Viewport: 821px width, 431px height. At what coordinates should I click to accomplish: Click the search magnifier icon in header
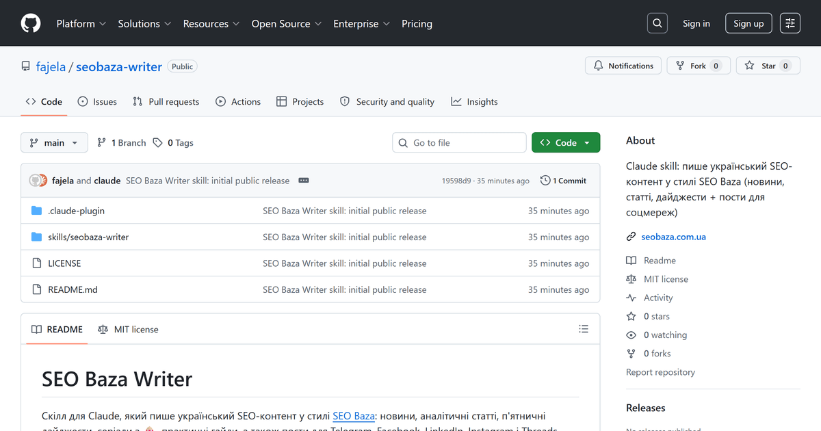pos(657,23)
